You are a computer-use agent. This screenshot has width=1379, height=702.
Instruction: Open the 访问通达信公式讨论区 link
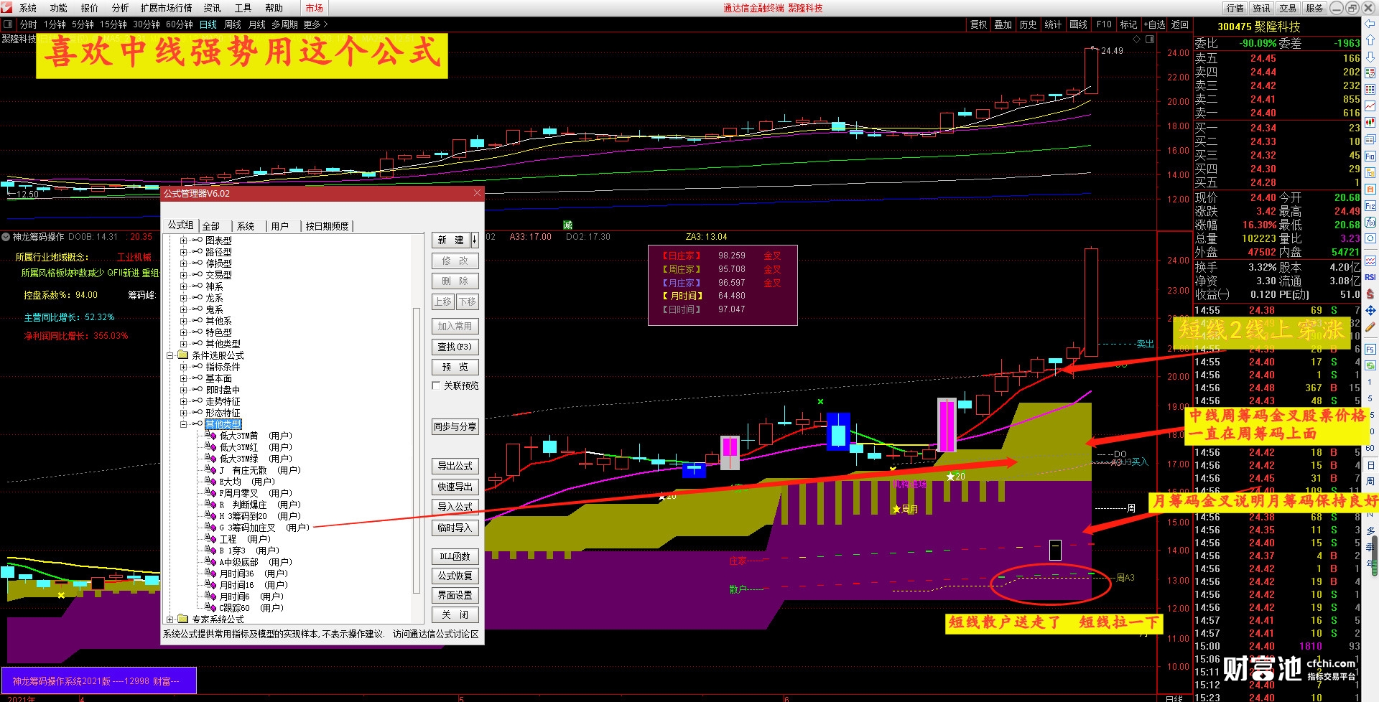435,634
